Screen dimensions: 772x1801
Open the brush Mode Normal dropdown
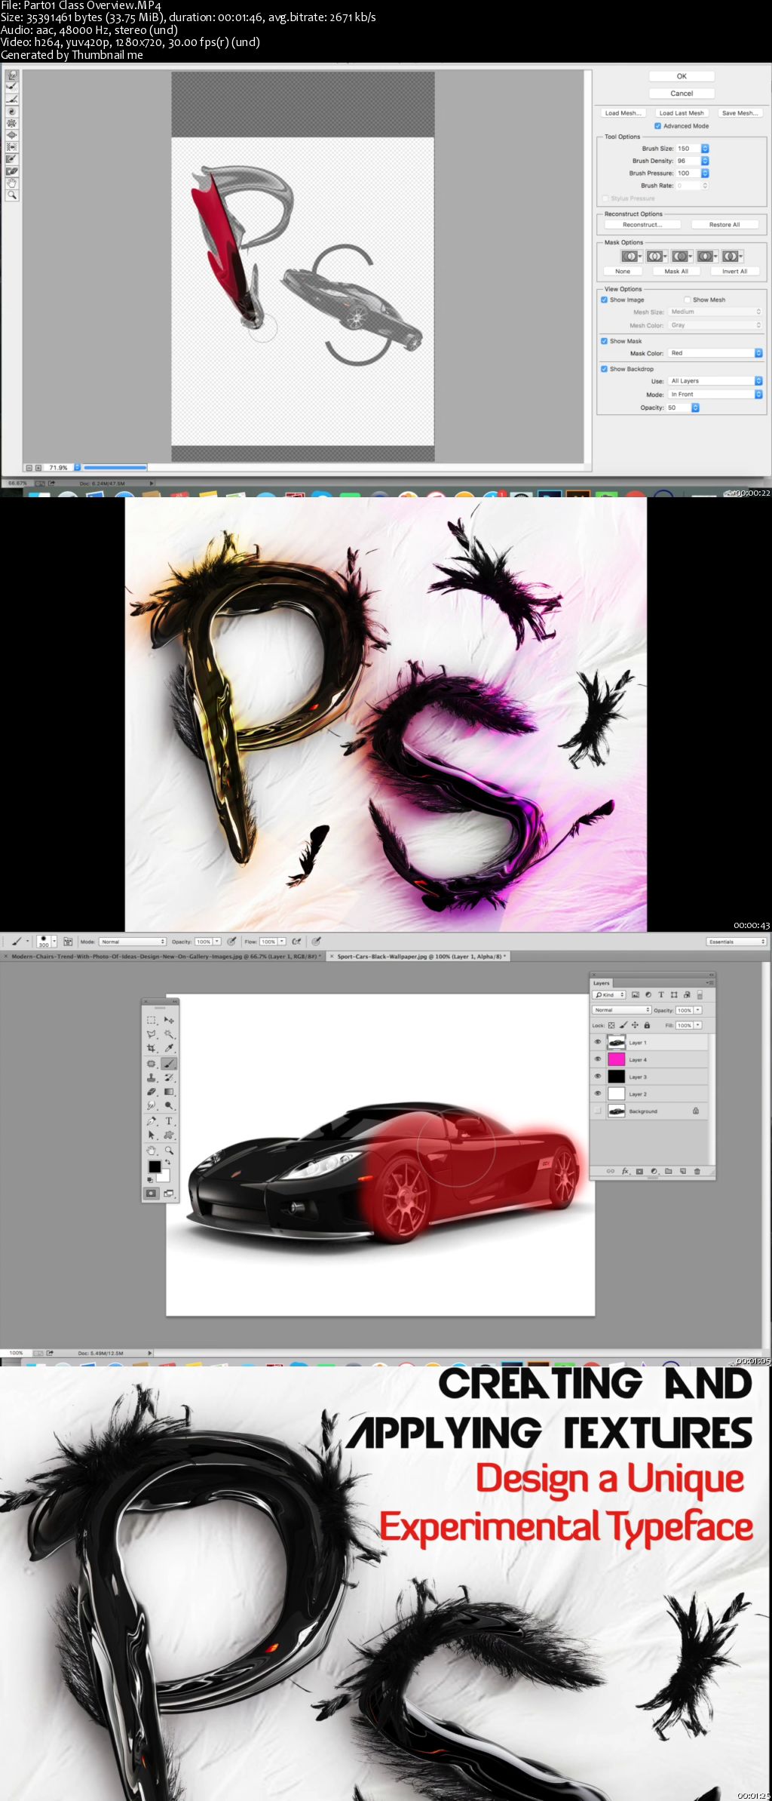click(132, 942)
